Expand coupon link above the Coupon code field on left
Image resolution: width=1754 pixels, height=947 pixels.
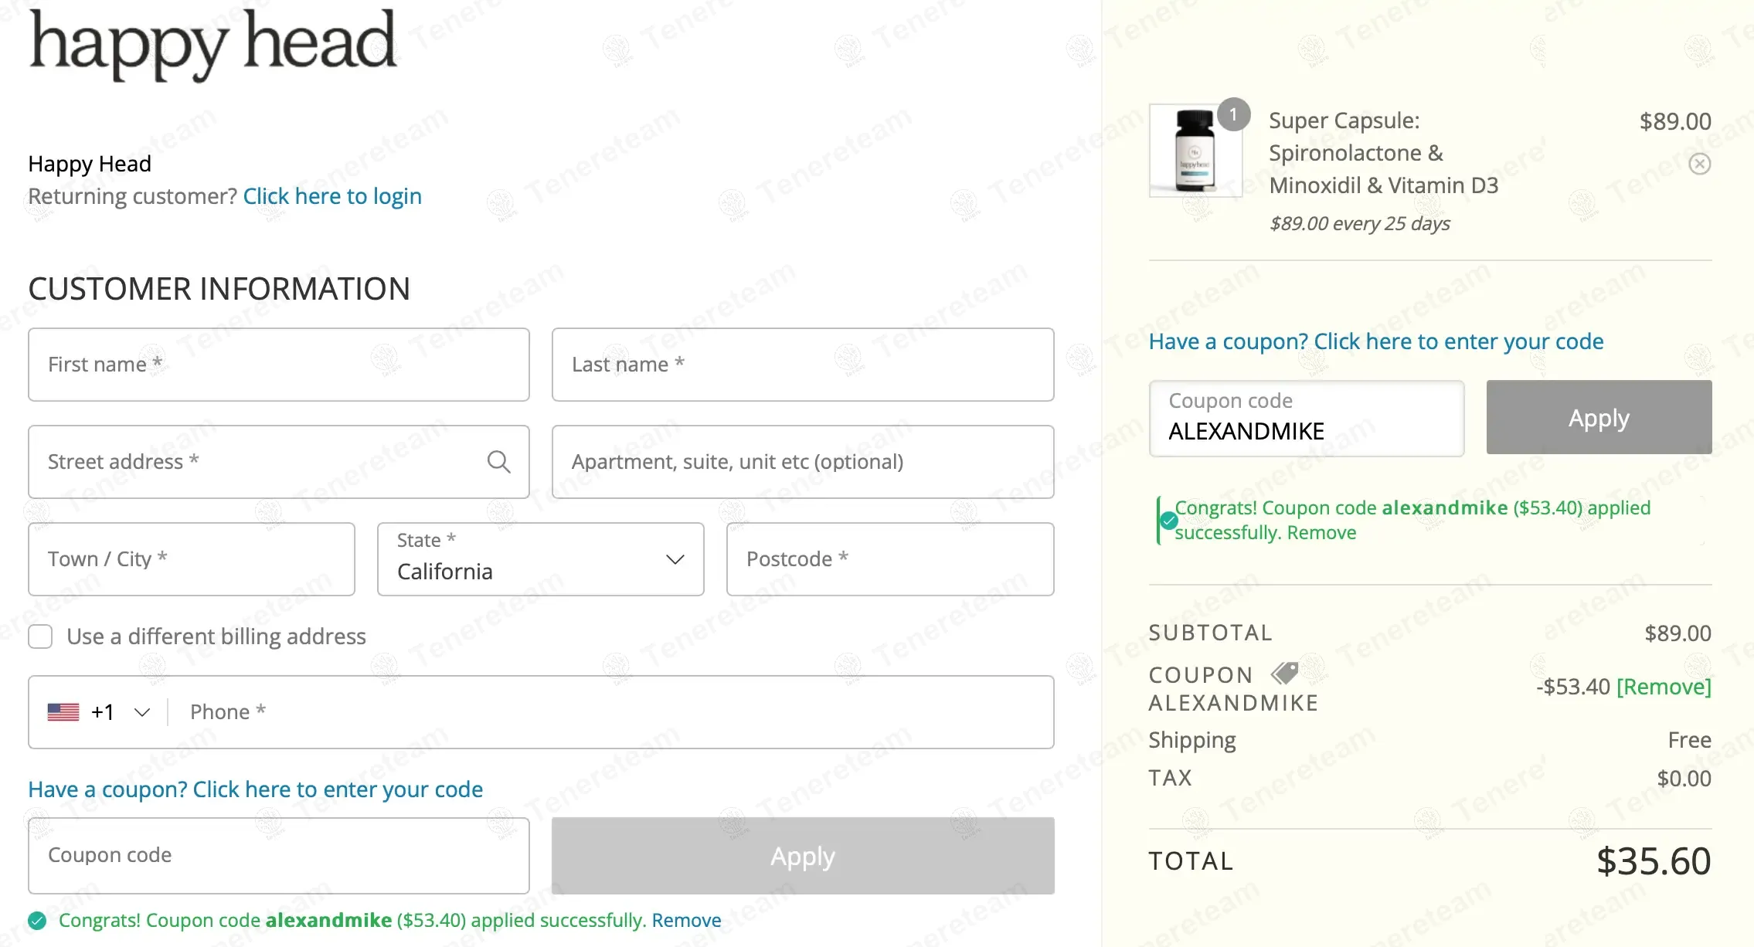pyautogui.click(x=255, y=789)
